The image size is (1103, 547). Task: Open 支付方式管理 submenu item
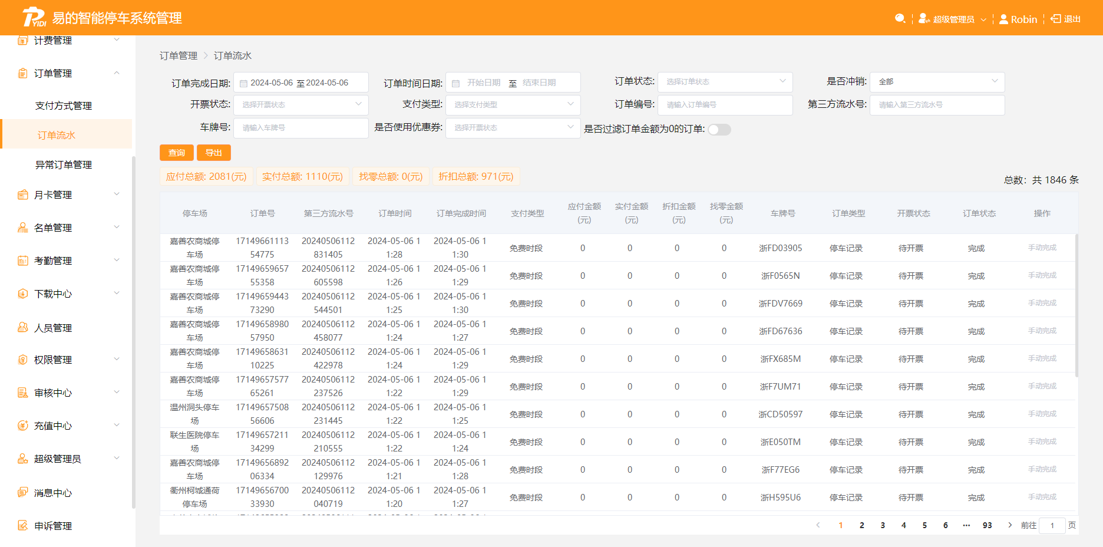pos(64,106)
